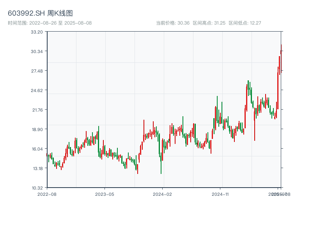312x234 pixels.
Task: Select the 2023-05 x-axis date label
Action: point(105,194)
